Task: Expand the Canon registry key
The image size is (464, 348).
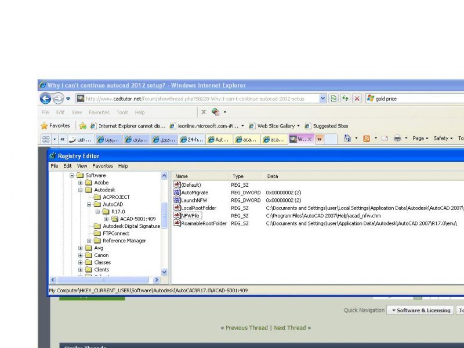Action: [x=80, y=255]
